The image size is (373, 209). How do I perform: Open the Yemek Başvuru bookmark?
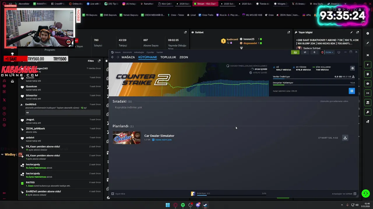pos(129,15)
